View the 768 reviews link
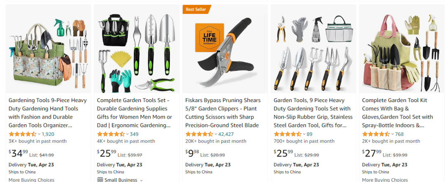The width and height of the screenshot is (445, 182). click(x=399, y=134)
